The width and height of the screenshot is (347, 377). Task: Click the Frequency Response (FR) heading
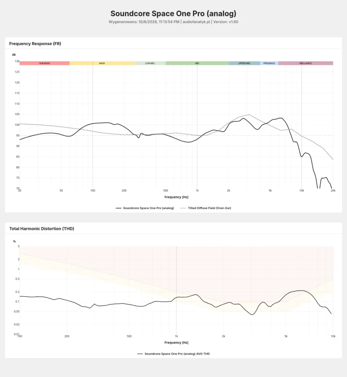tap(35, 43)
